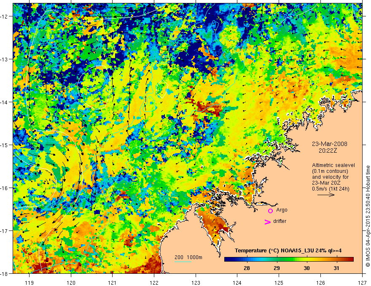Click the 0.5m/s velocity scale arrow

(326, 195)
